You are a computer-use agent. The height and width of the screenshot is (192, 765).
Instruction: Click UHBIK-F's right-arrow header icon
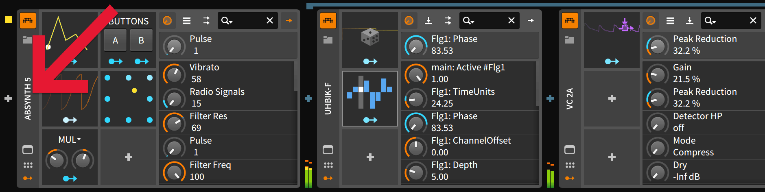tap(531, 20)
